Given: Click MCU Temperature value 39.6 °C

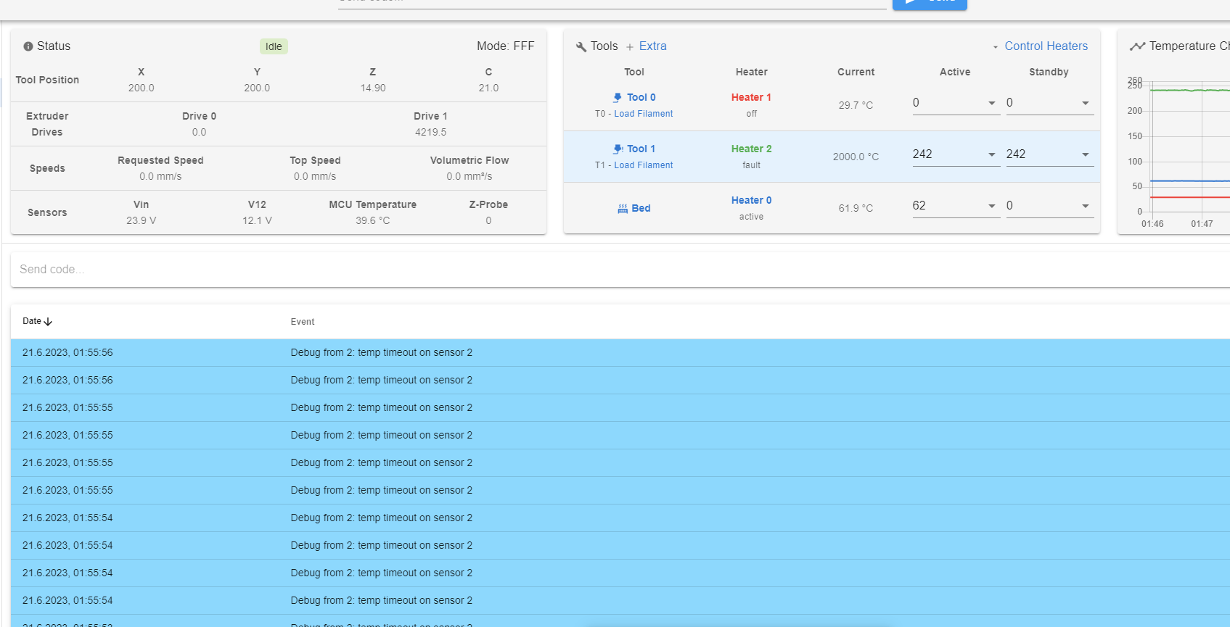Looking at the screenshot, I should (x=372, y=220).
